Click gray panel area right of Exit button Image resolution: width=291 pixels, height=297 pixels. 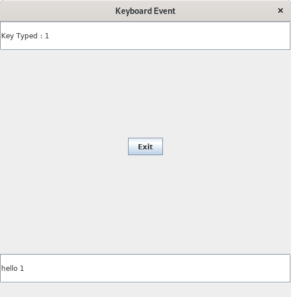[227, 146]
